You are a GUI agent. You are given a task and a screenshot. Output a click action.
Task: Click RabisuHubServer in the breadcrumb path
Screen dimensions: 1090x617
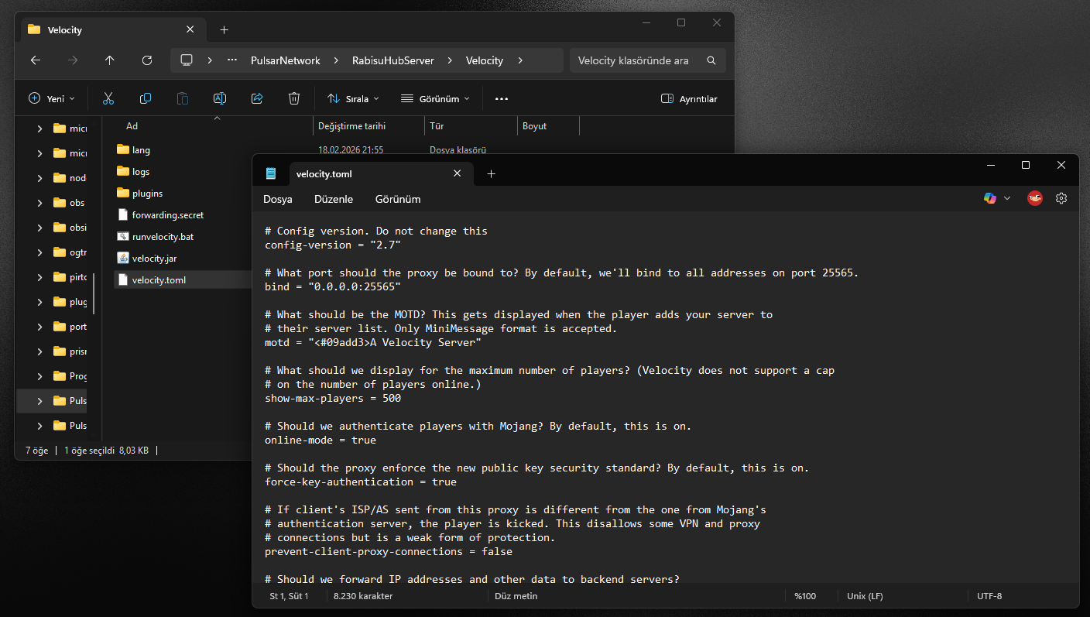coord(392,60)
